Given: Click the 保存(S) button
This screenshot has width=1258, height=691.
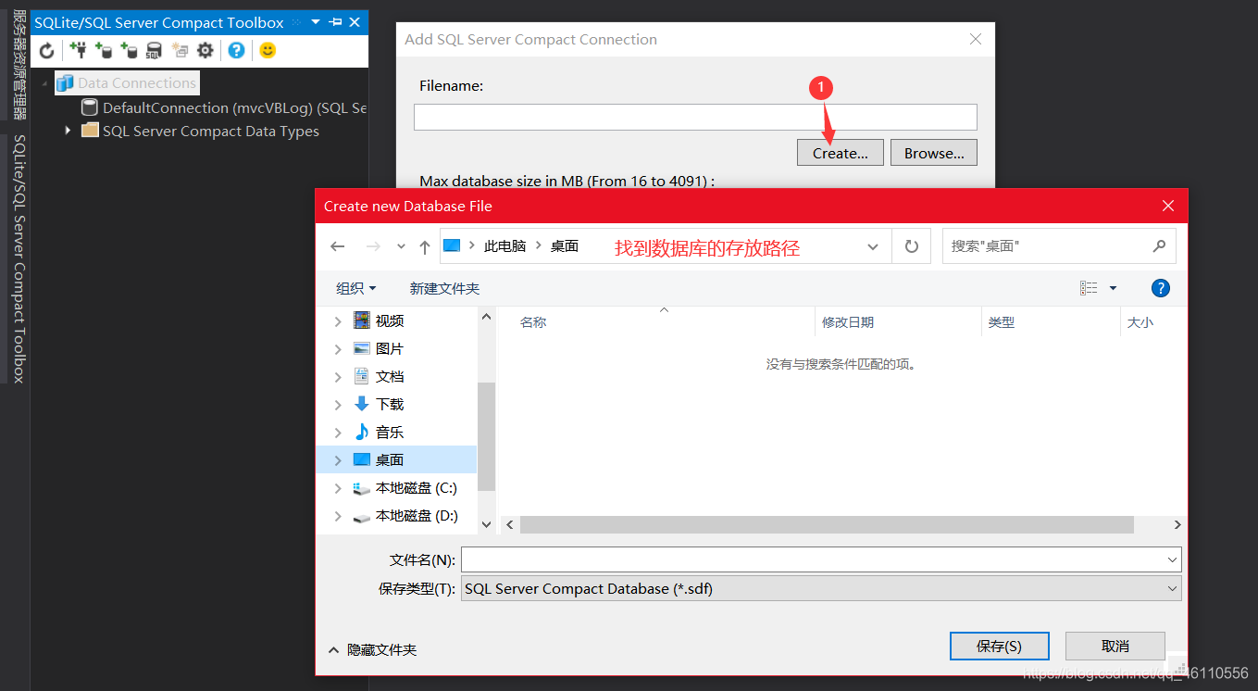Looking at the screenshot, I should [x=1000, y=647].
